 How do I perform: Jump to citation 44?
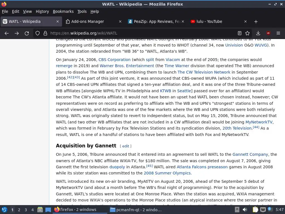tap(256, 127)
